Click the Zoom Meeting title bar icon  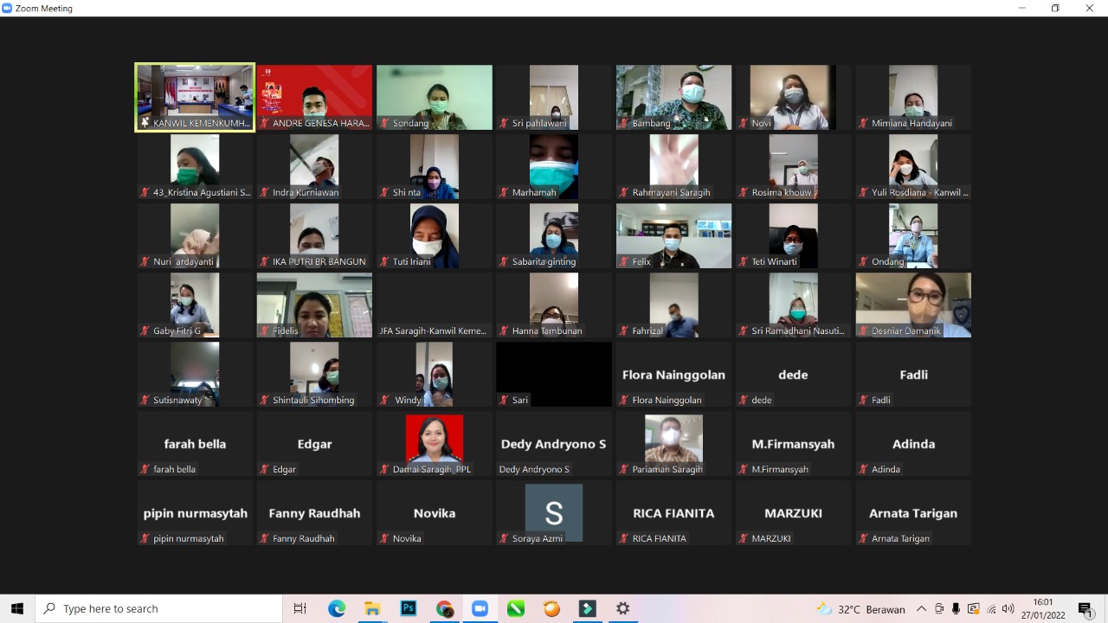[8, 8]
